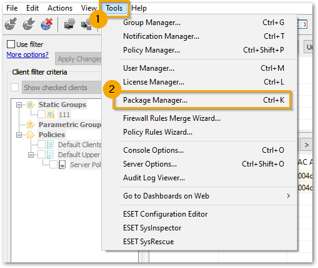Click the 111 group icon
Viewport: 318px width, 268px height.
pyautogui.click(x=51, y=115)
